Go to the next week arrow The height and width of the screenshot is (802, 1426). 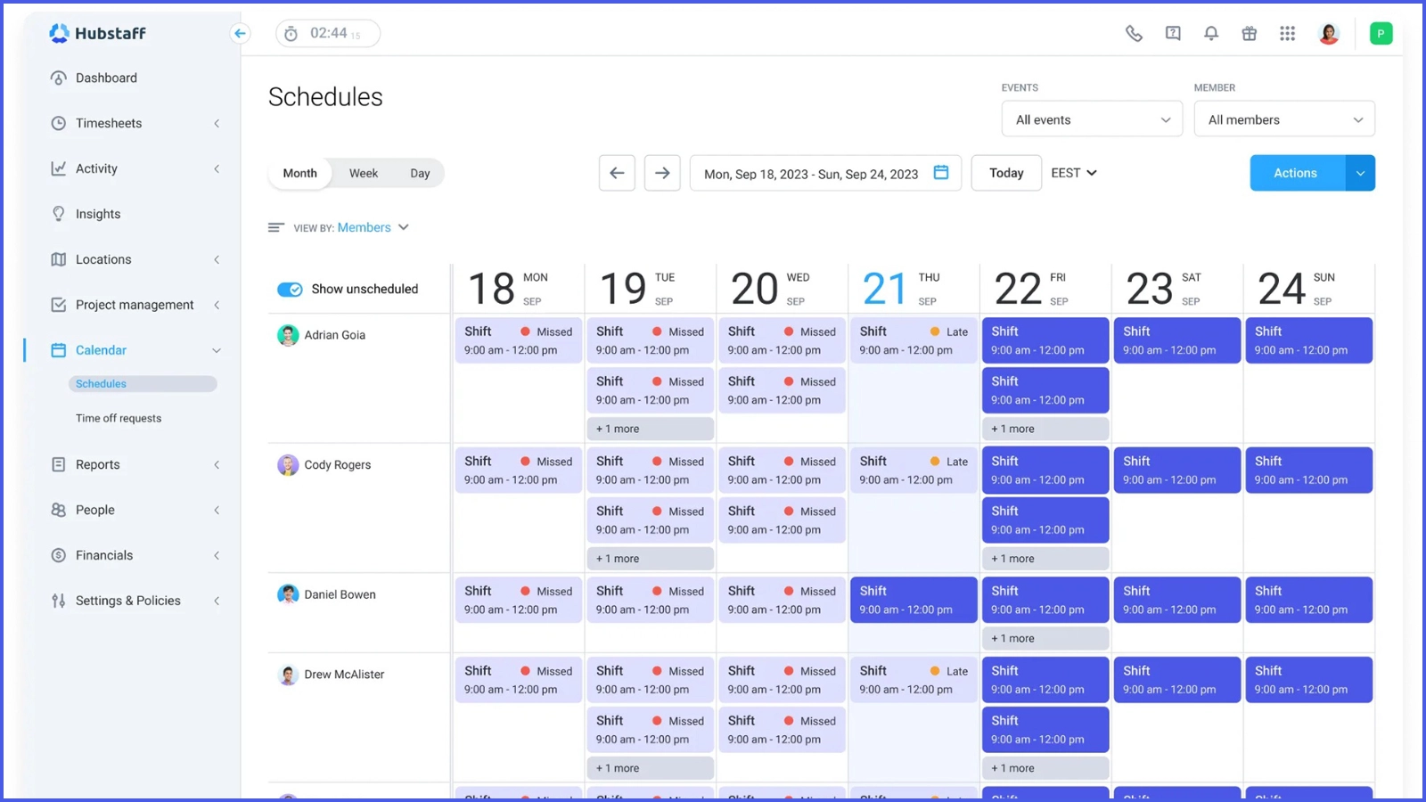(662, 173)
